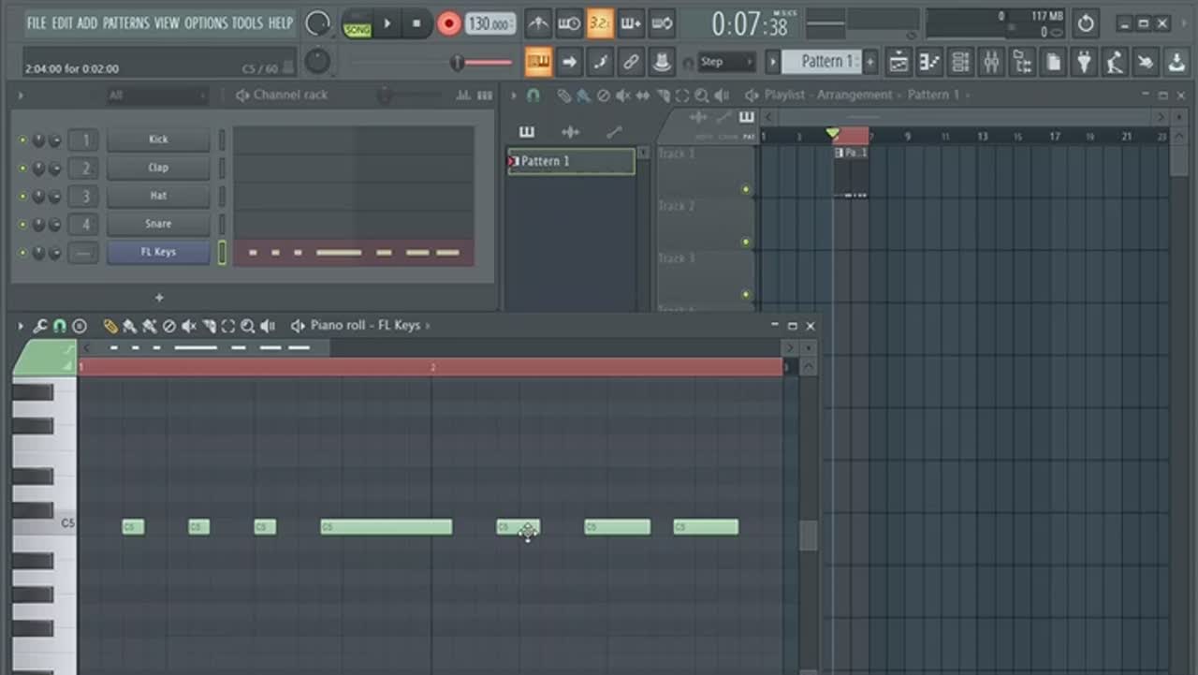Open the Step snap dropdown
Viewport: 1198px width, 675px height.
pos(726,63)
